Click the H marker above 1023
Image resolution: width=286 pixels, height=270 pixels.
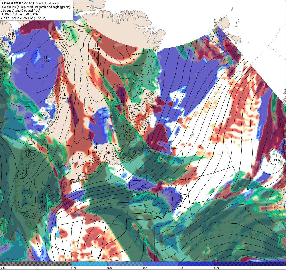(x=41, y=202)
